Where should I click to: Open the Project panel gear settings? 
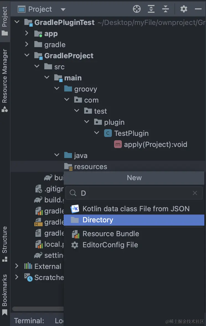pos(184,9)
